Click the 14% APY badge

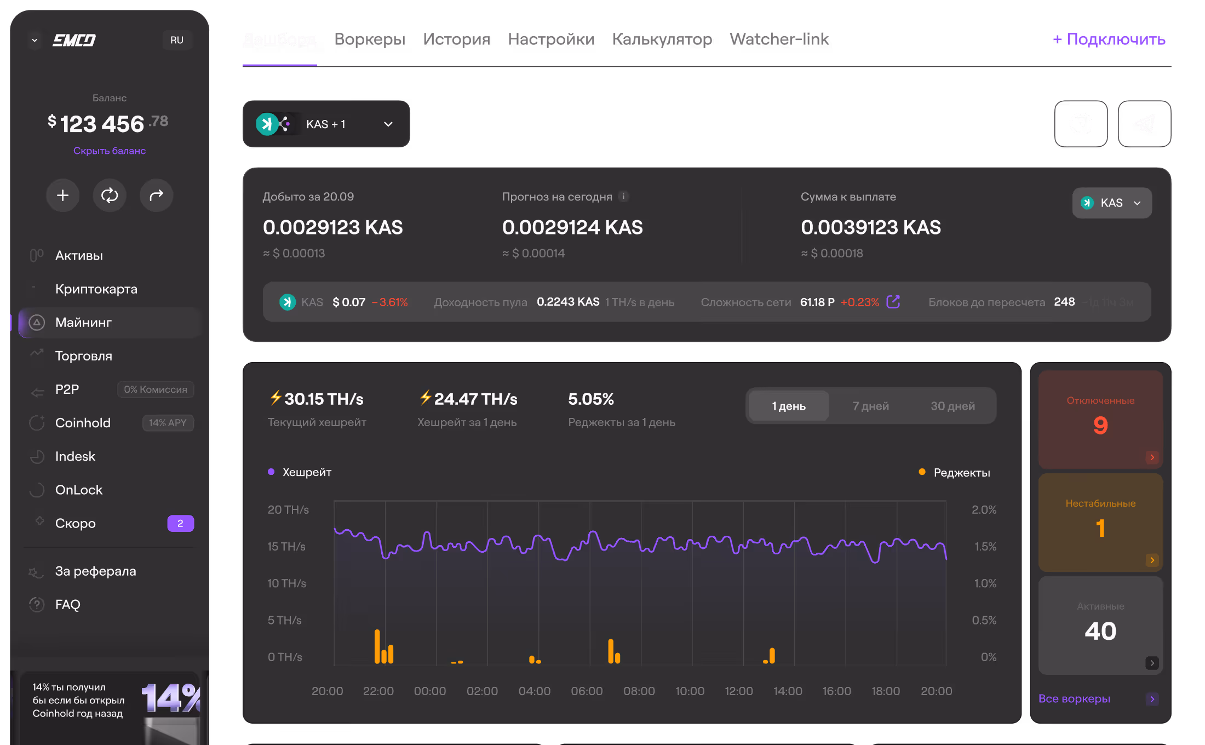(168, 423)
